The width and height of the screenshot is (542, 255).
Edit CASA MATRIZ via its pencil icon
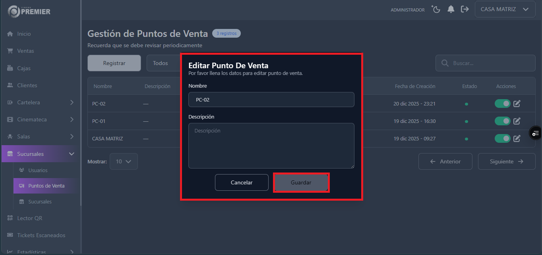click(x=517, y=138)
